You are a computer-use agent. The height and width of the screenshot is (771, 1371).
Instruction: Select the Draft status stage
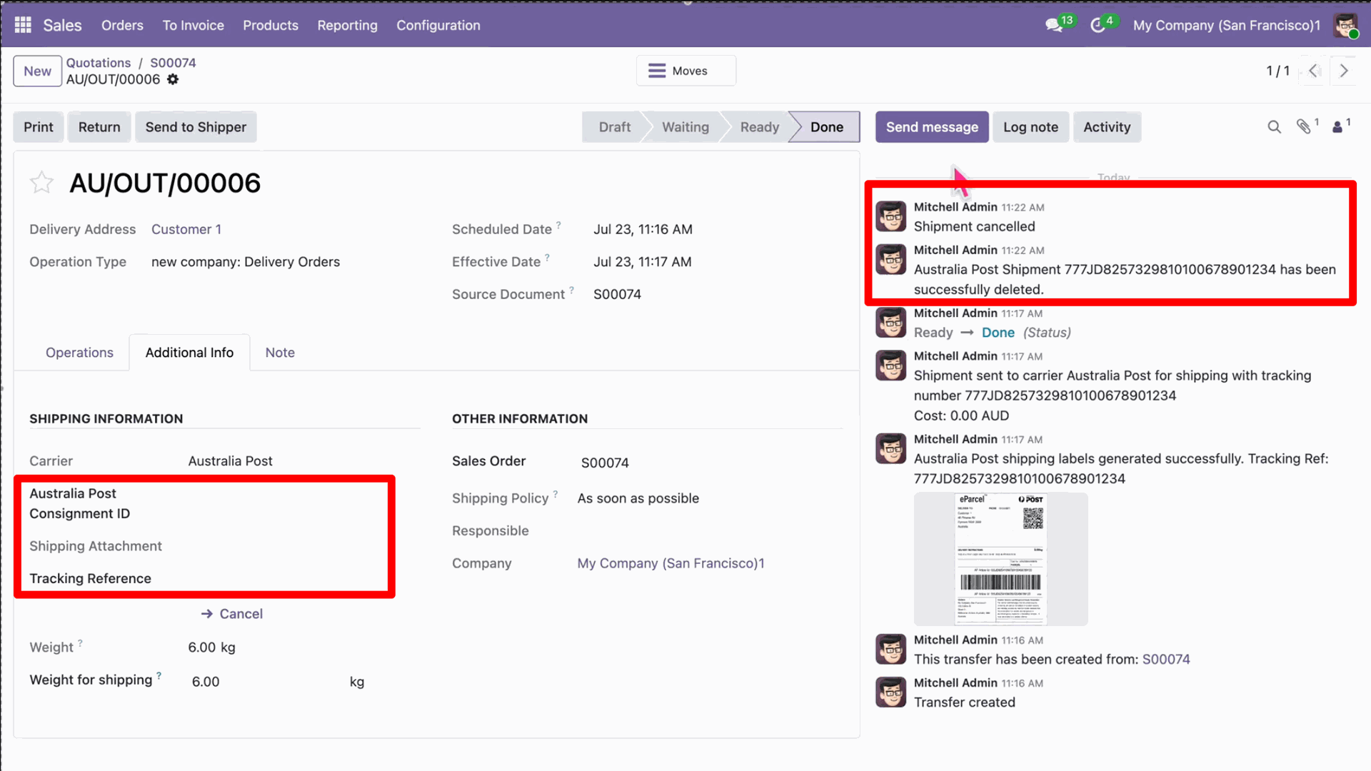[614, 127]
